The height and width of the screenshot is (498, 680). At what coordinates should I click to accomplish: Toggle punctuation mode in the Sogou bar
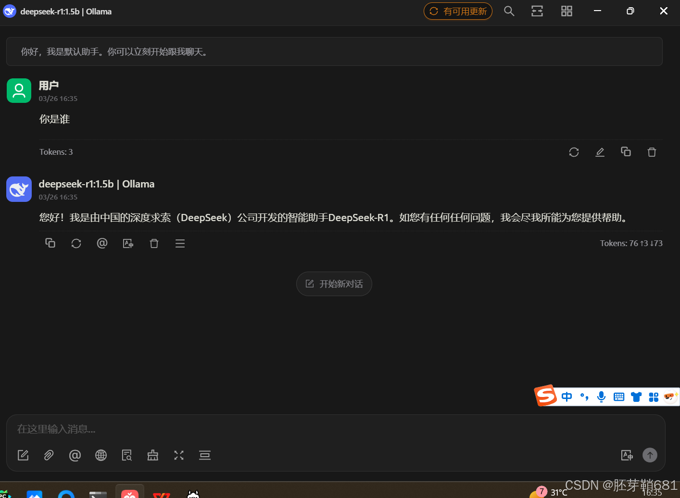point(584,397)
